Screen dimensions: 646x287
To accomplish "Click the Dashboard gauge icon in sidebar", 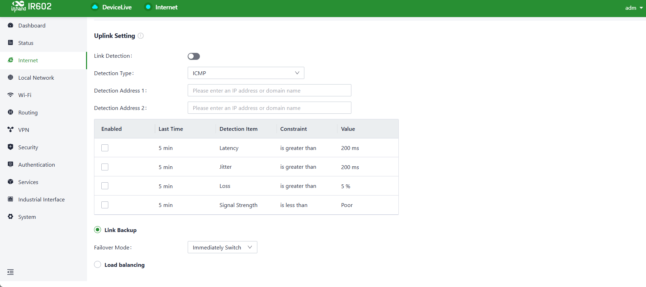I will click(x=10, y=25).
